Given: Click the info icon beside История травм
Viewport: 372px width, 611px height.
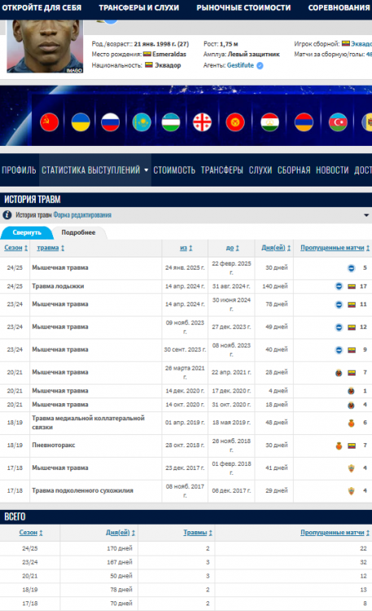Looking at the screenshot, I should (x=7, y=215).
